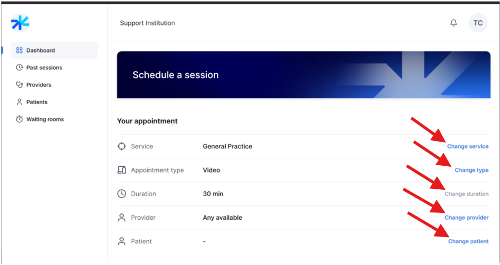Click the app logo in the sidebar
The width and height of the screenshot is (500, 265).
coord(20,23)
